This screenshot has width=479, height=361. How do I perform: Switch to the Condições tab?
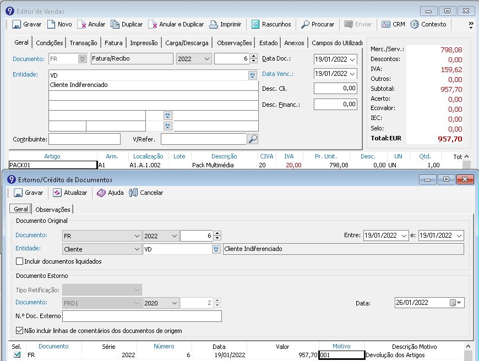click(50, 43)
